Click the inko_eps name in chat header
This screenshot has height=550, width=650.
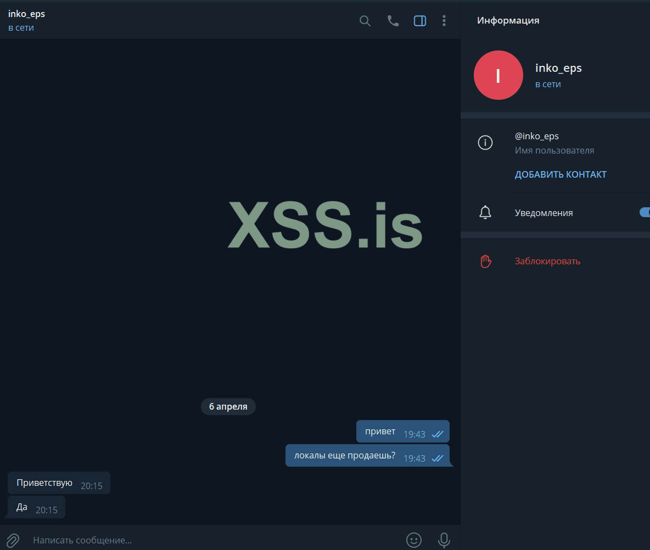(x=26, y=14)
